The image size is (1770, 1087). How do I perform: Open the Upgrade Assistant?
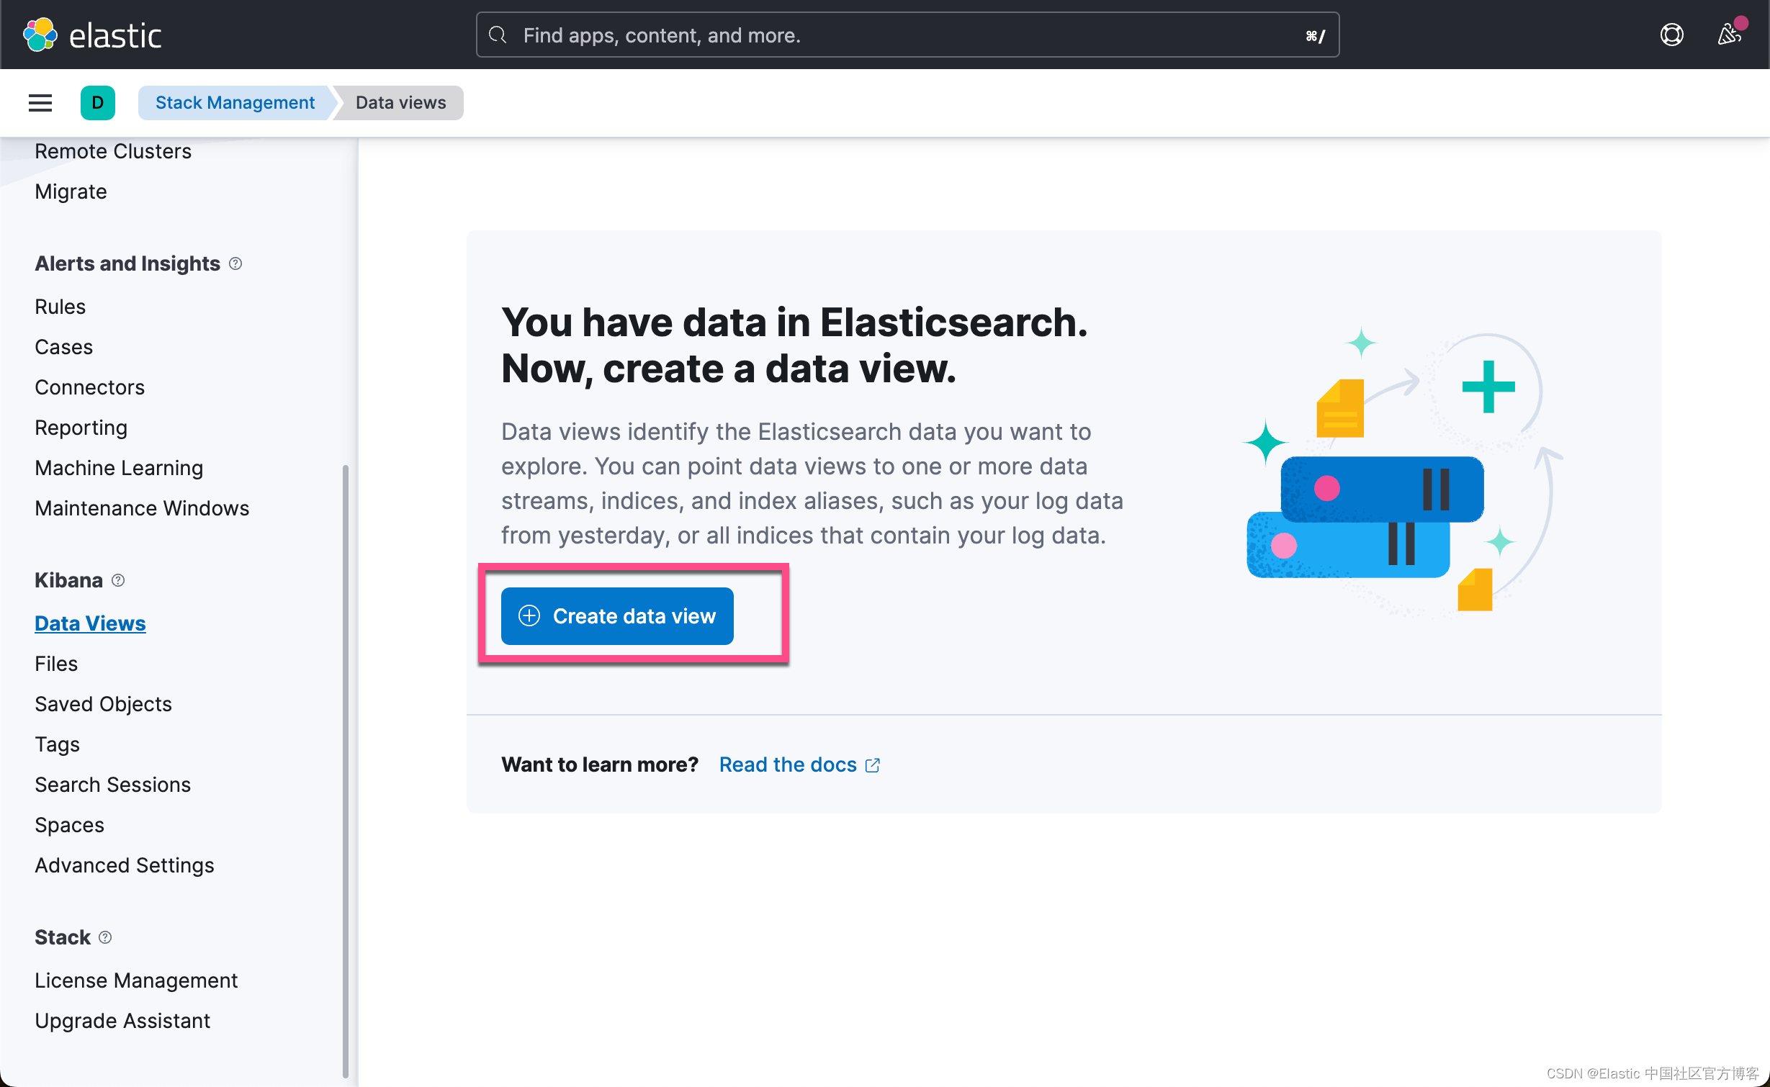[122, 1020]
